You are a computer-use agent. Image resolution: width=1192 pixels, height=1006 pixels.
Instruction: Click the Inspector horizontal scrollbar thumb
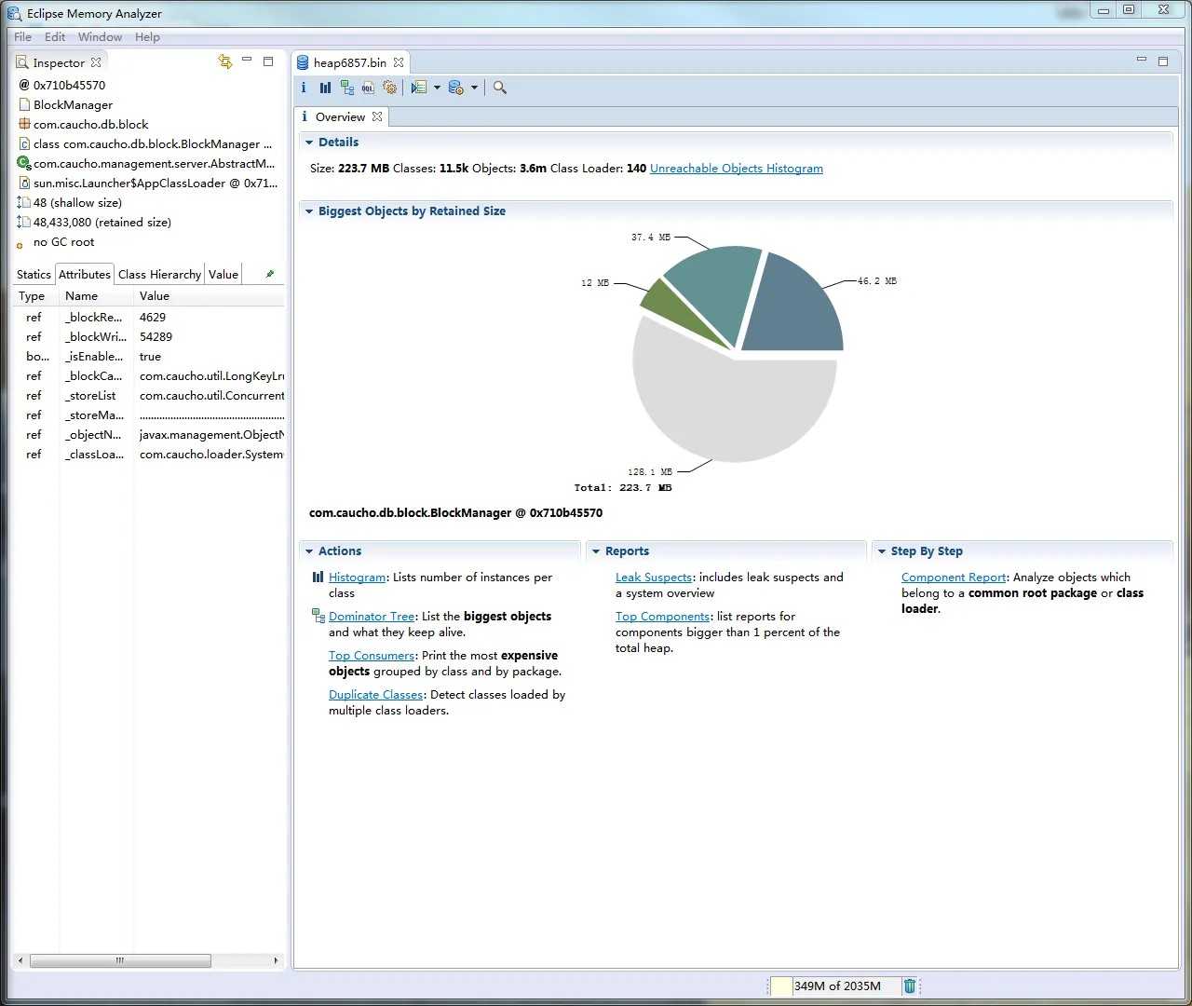120,960
